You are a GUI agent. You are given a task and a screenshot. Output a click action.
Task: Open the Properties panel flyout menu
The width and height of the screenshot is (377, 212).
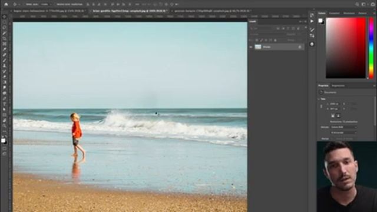[x=375, y=85]
